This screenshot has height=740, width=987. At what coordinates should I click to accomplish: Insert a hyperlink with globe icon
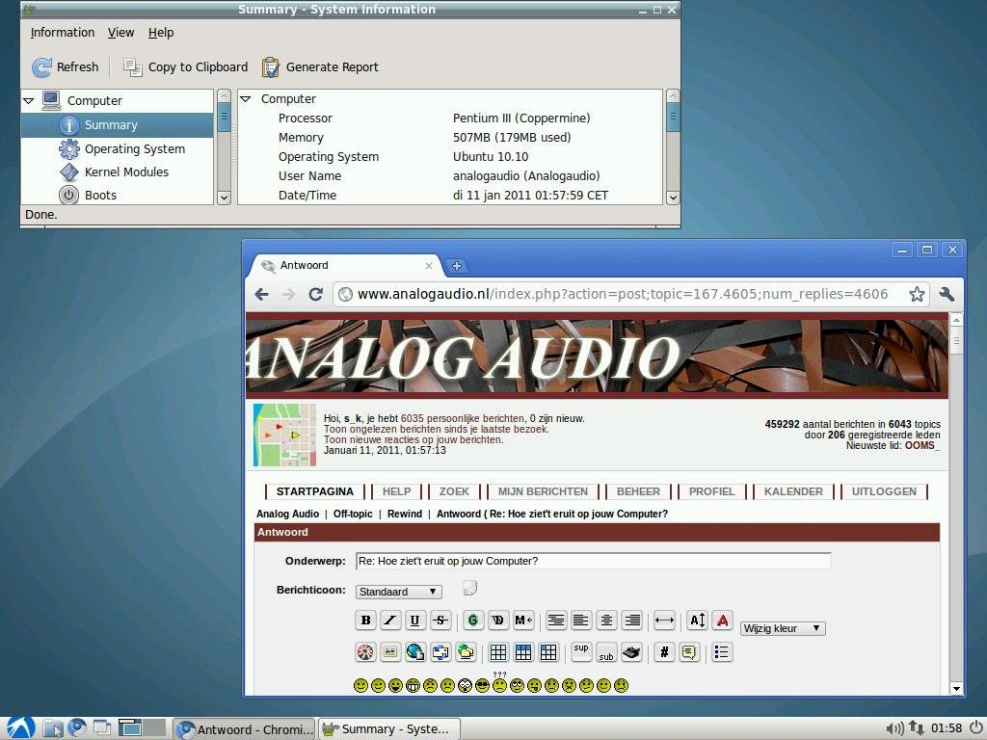click(415, 652)
